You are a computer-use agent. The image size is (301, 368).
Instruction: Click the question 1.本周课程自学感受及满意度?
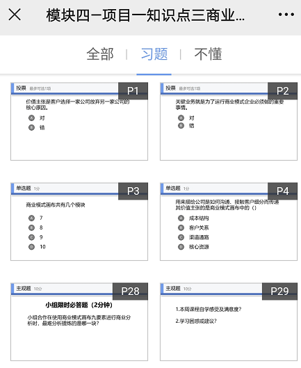[x=209, y=310]
